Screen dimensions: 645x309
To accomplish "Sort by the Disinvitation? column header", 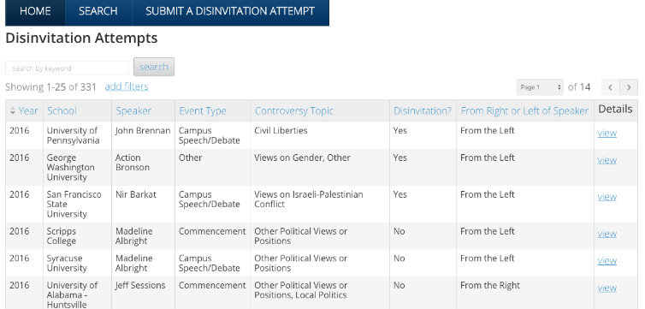I will click(x=423, y=110).
